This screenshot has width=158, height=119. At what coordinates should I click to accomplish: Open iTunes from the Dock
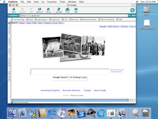62,113
